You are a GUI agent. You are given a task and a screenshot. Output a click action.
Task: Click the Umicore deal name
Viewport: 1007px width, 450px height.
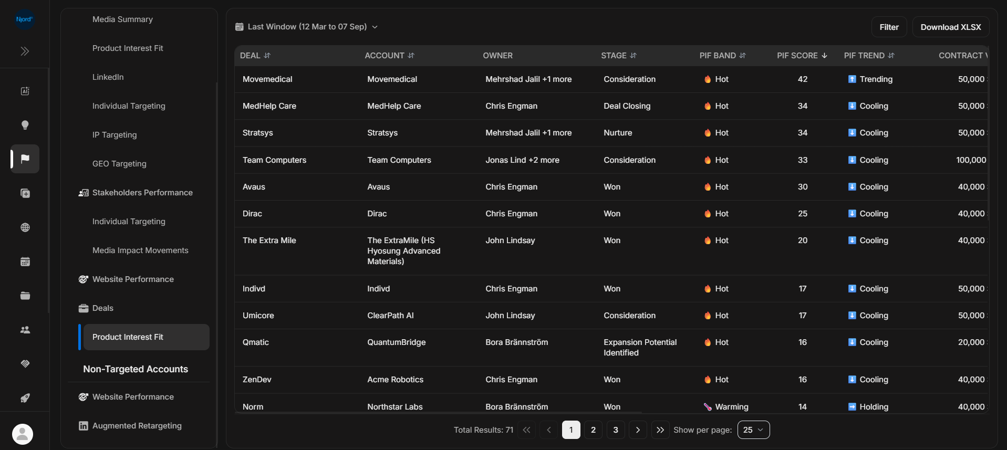click(258, 316)
